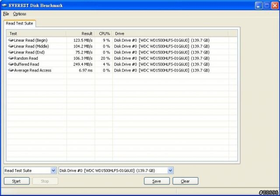The width and height of the screenshot is (280, 196).
Task: Click the drive text in the Linear Read (Begin) row
Action: [162, 40]
